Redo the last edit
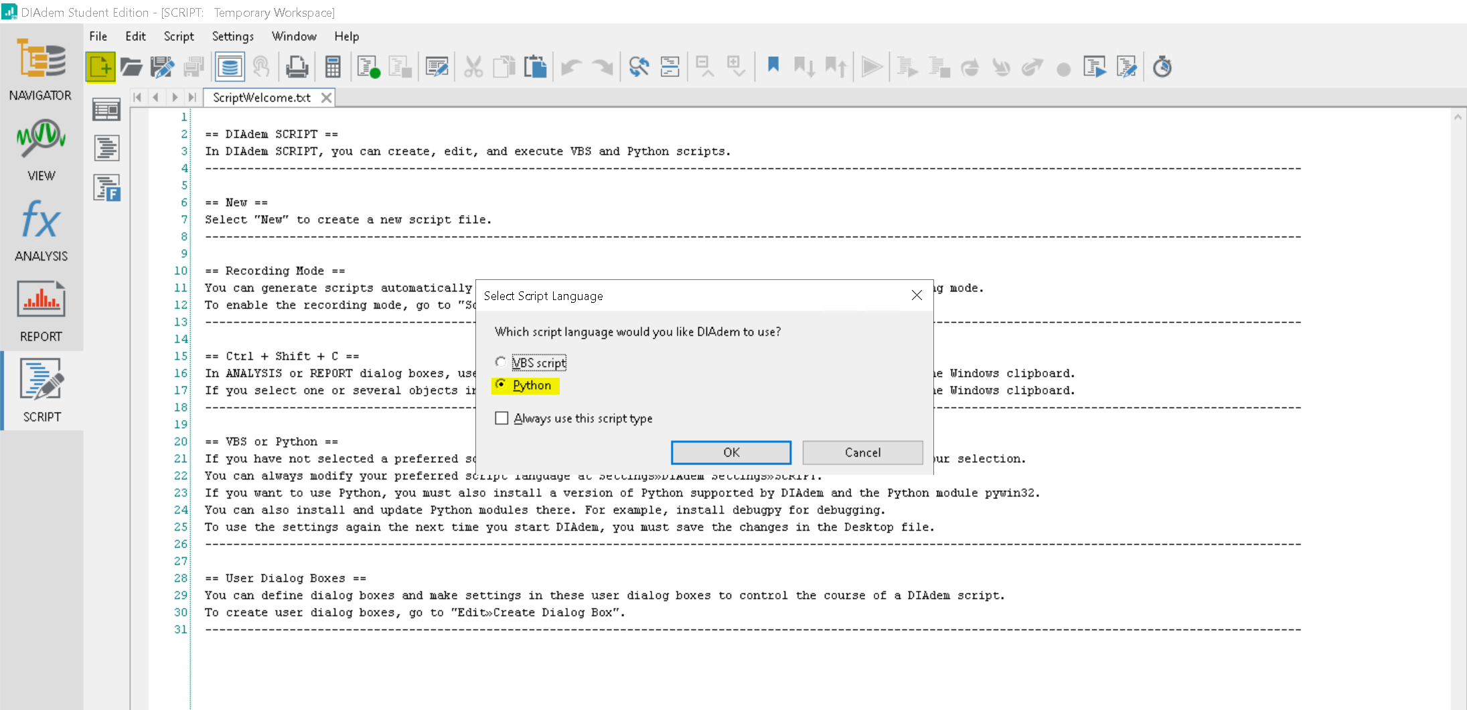This screenshot has height=710, width=1467. (603, 67)
